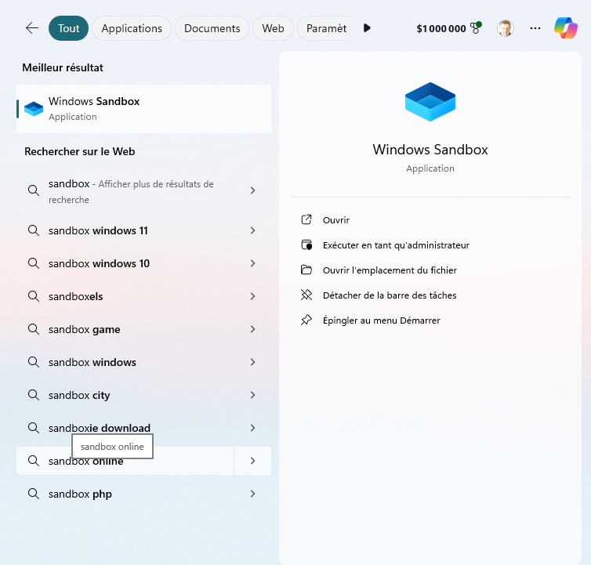Click the Ouvrir open icon
Screen dimensions: 591x565
click(x=306, y=219)
